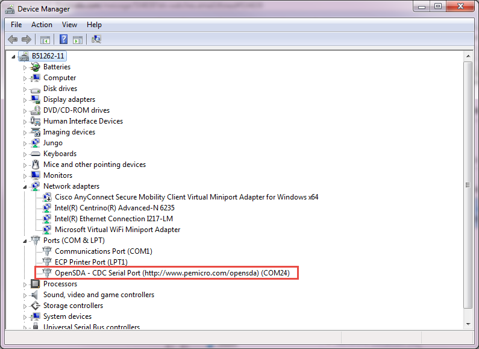Viewport: 479px width, 349px height.
Task: Click the Keyboards category icon
Action: coord(36,154)
